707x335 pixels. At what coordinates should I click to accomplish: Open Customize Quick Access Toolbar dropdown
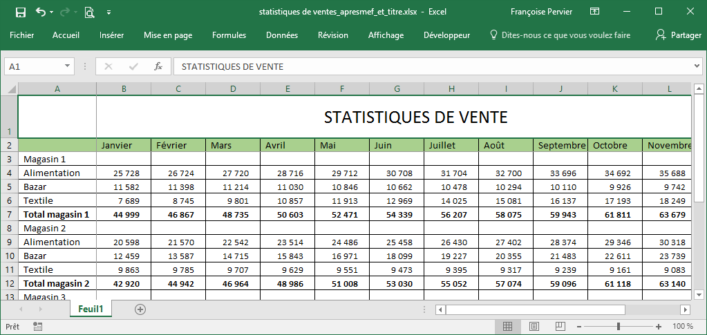pos(109,12)
